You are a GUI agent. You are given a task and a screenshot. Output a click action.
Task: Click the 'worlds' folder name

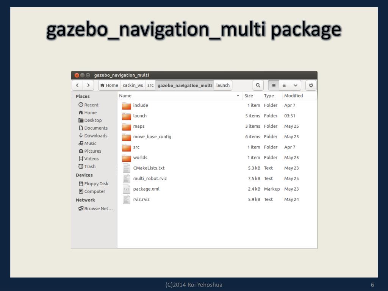pos(140,157)
